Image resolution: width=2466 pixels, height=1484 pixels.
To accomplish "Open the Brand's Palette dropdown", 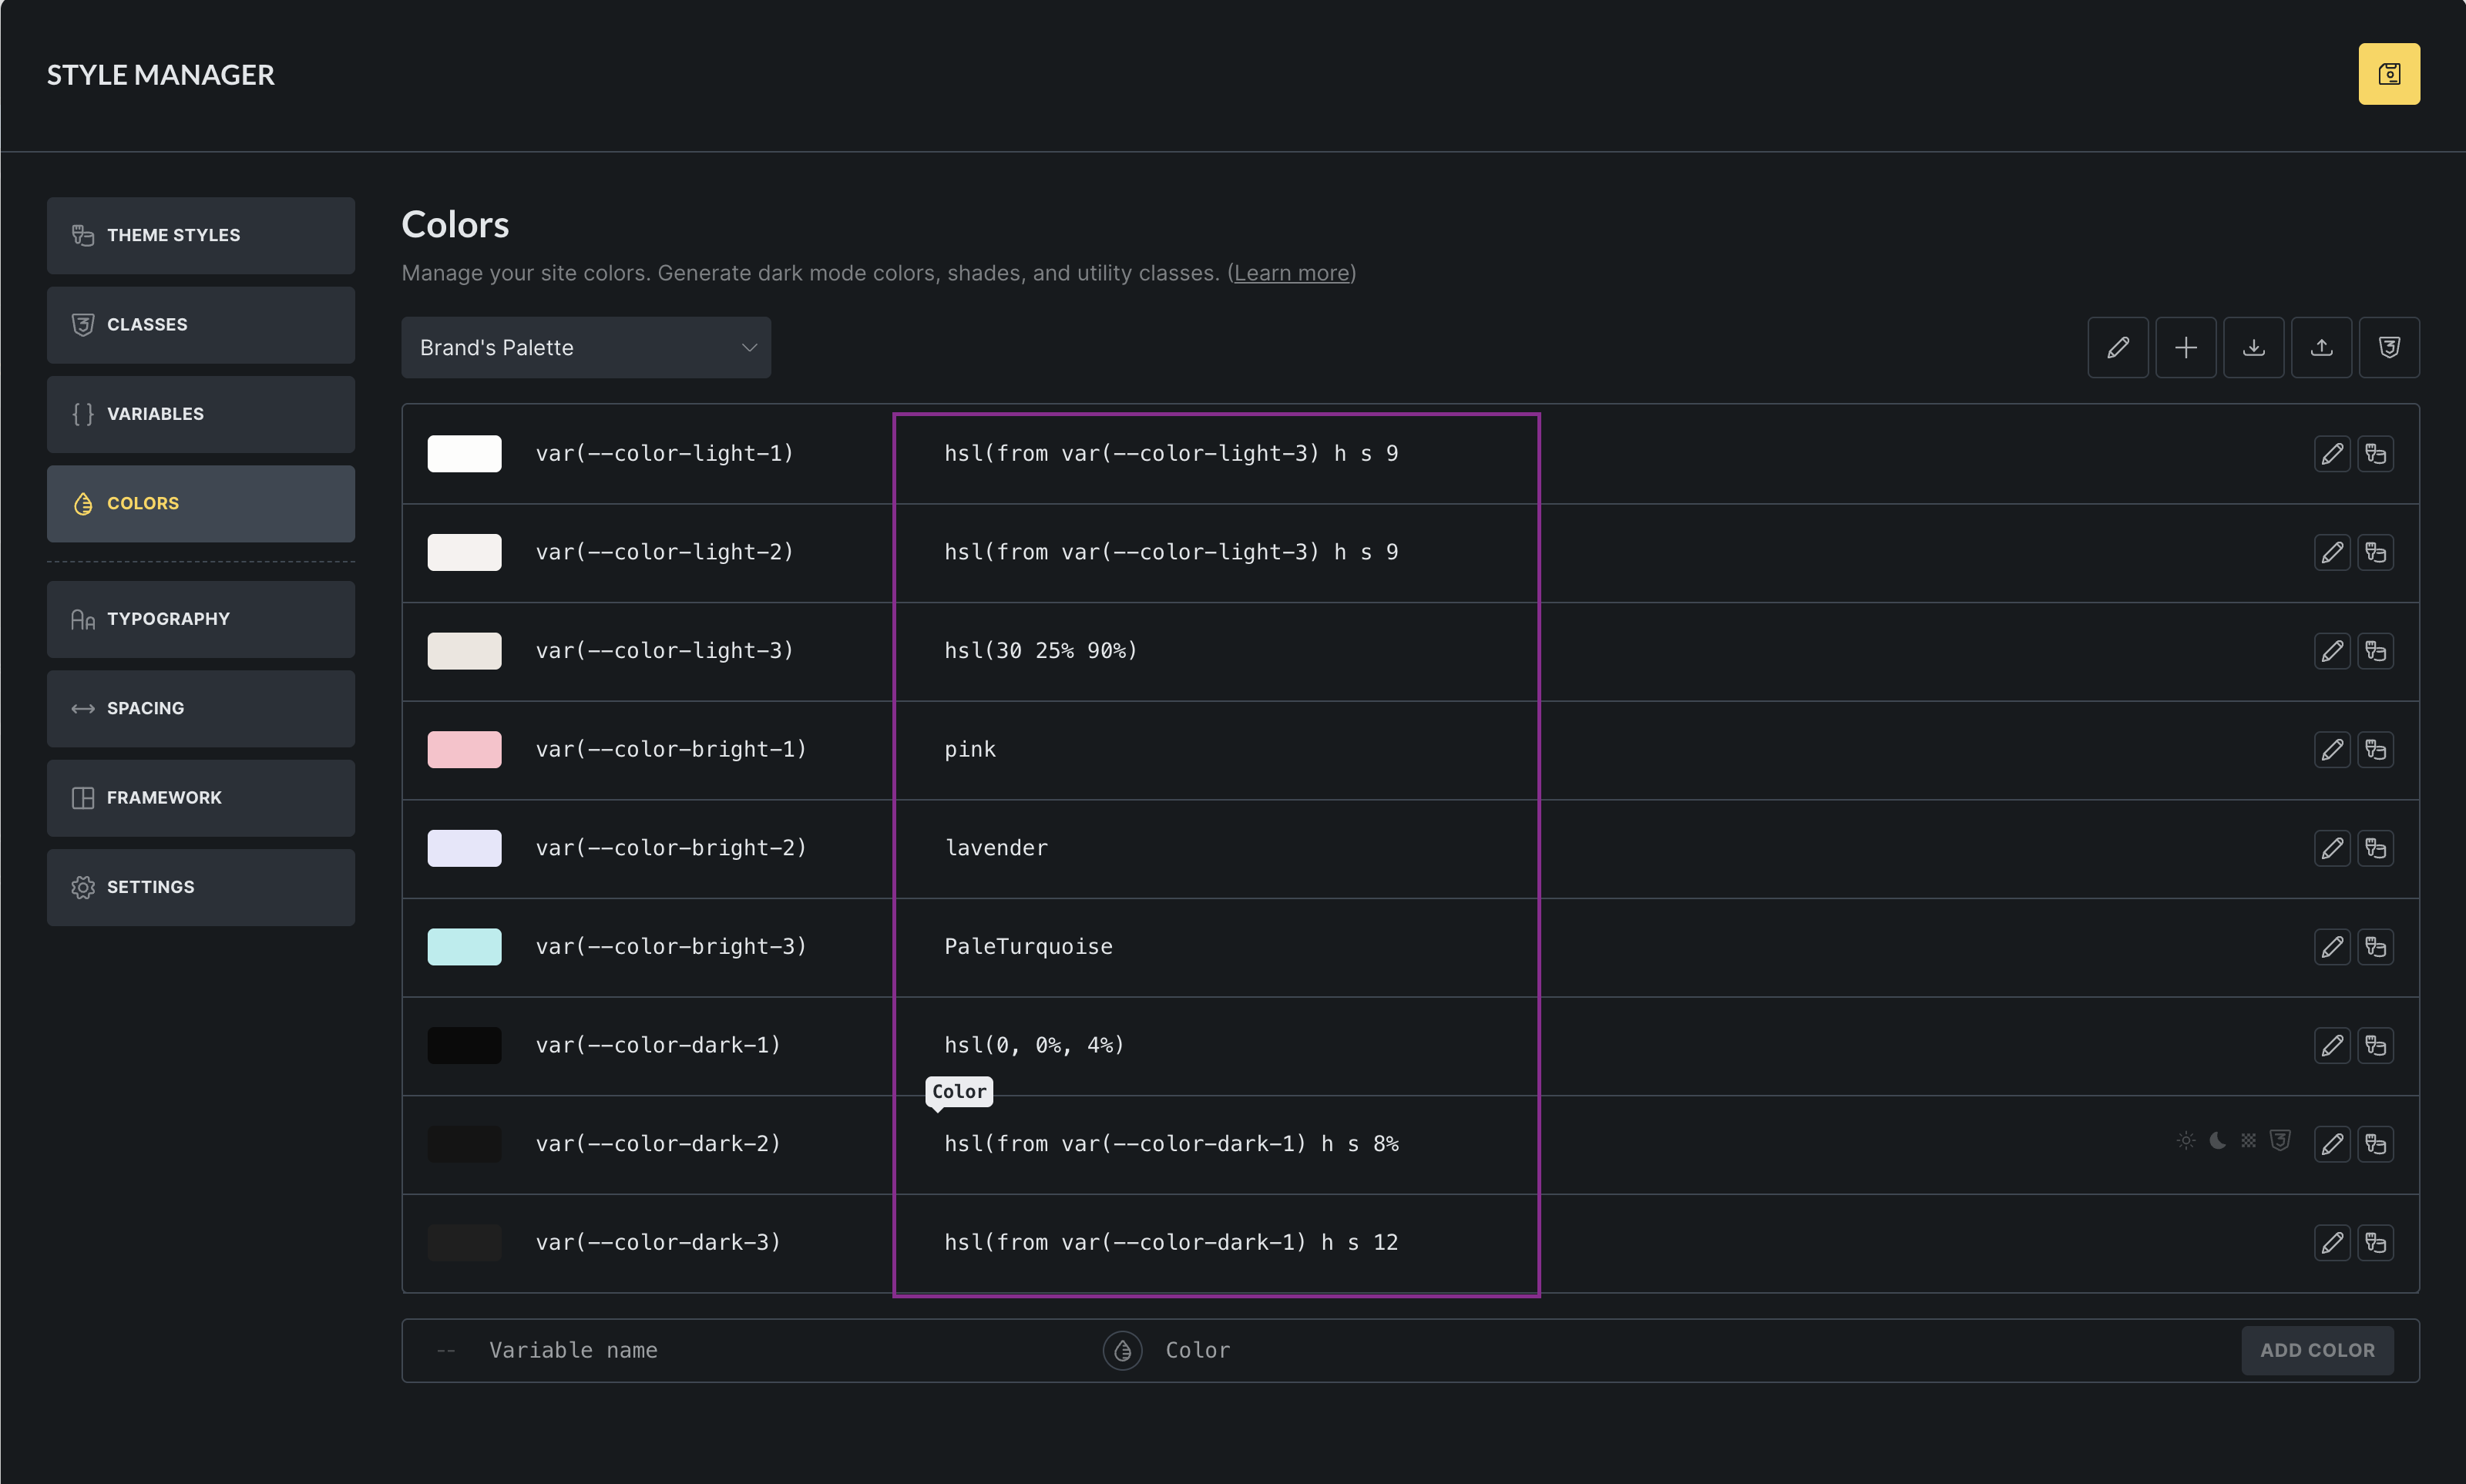I will coord(586,347).
